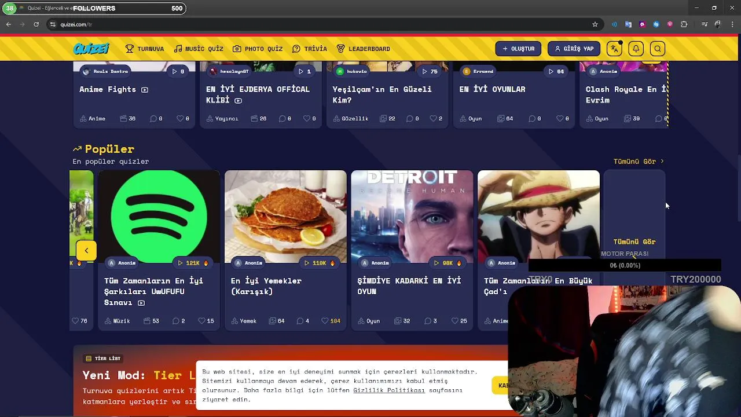Click the 110K plays badge on Yemekler quiz
This screenshot has height=417, width=741.
319,263
